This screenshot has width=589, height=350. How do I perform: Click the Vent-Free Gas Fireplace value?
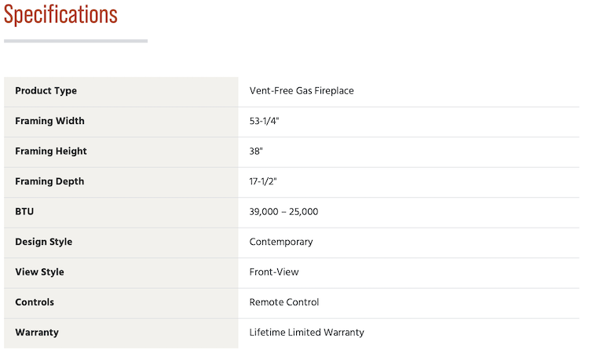(302, 91)
